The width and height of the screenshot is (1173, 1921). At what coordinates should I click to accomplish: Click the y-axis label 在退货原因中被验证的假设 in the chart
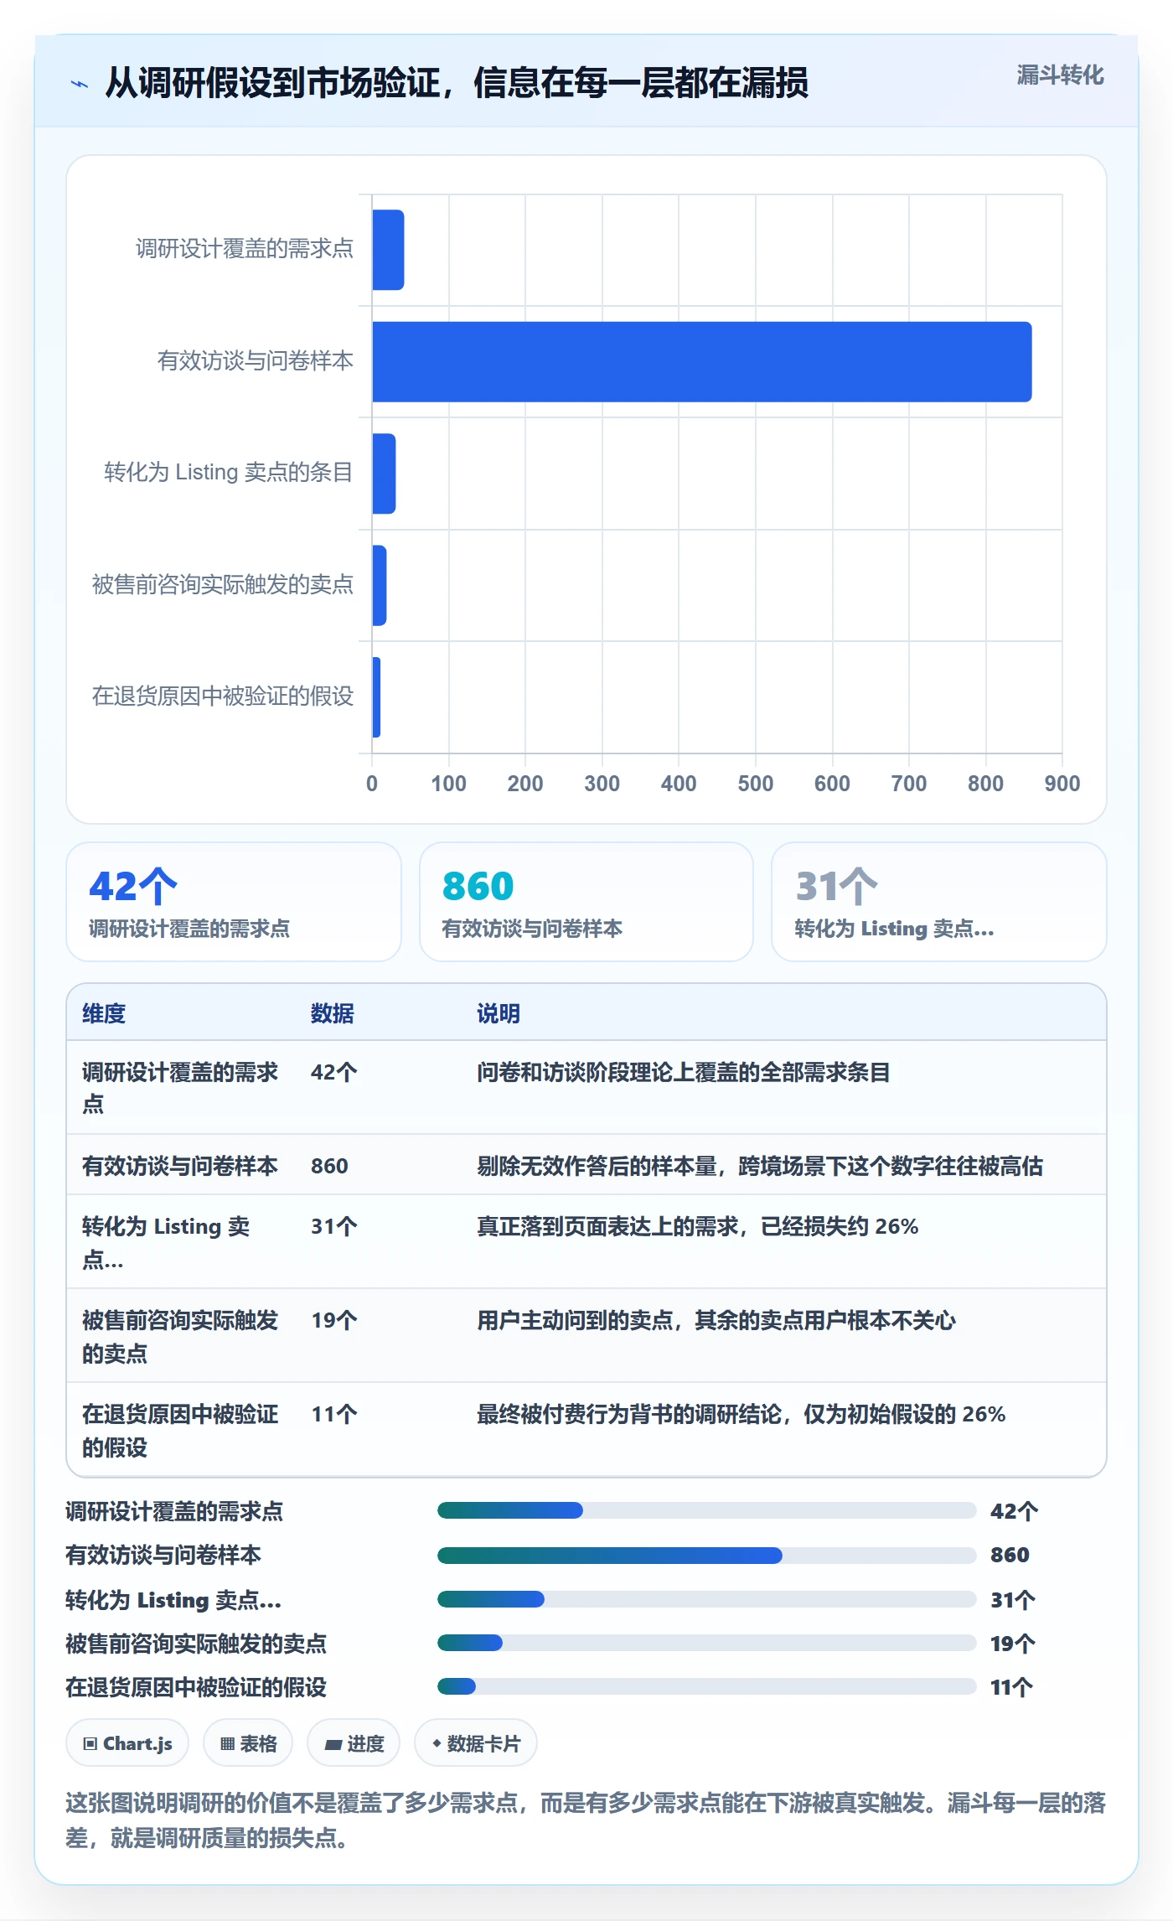click(223, 696)
